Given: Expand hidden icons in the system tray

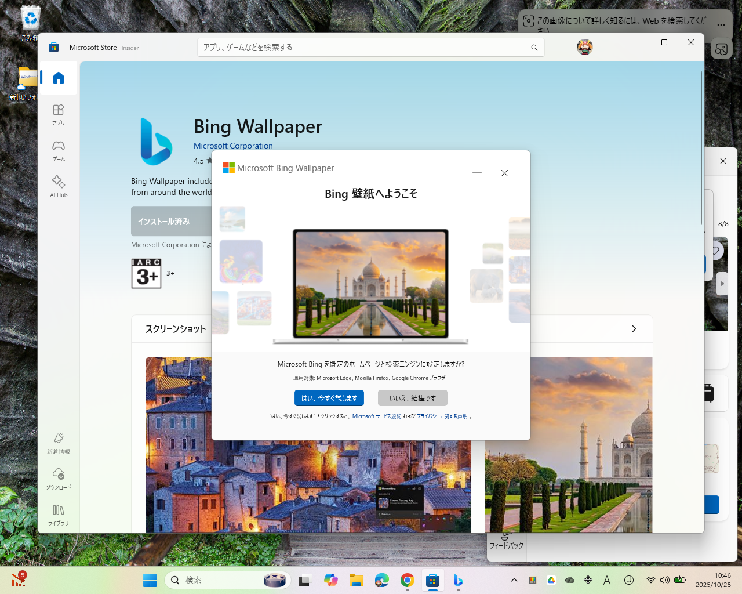Looking at the screenshot, I should click(x=514, y=579).
